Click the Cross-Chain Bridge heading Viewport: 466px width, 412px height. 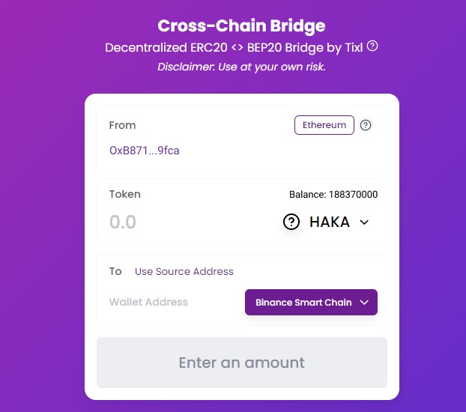coord(242,26)
